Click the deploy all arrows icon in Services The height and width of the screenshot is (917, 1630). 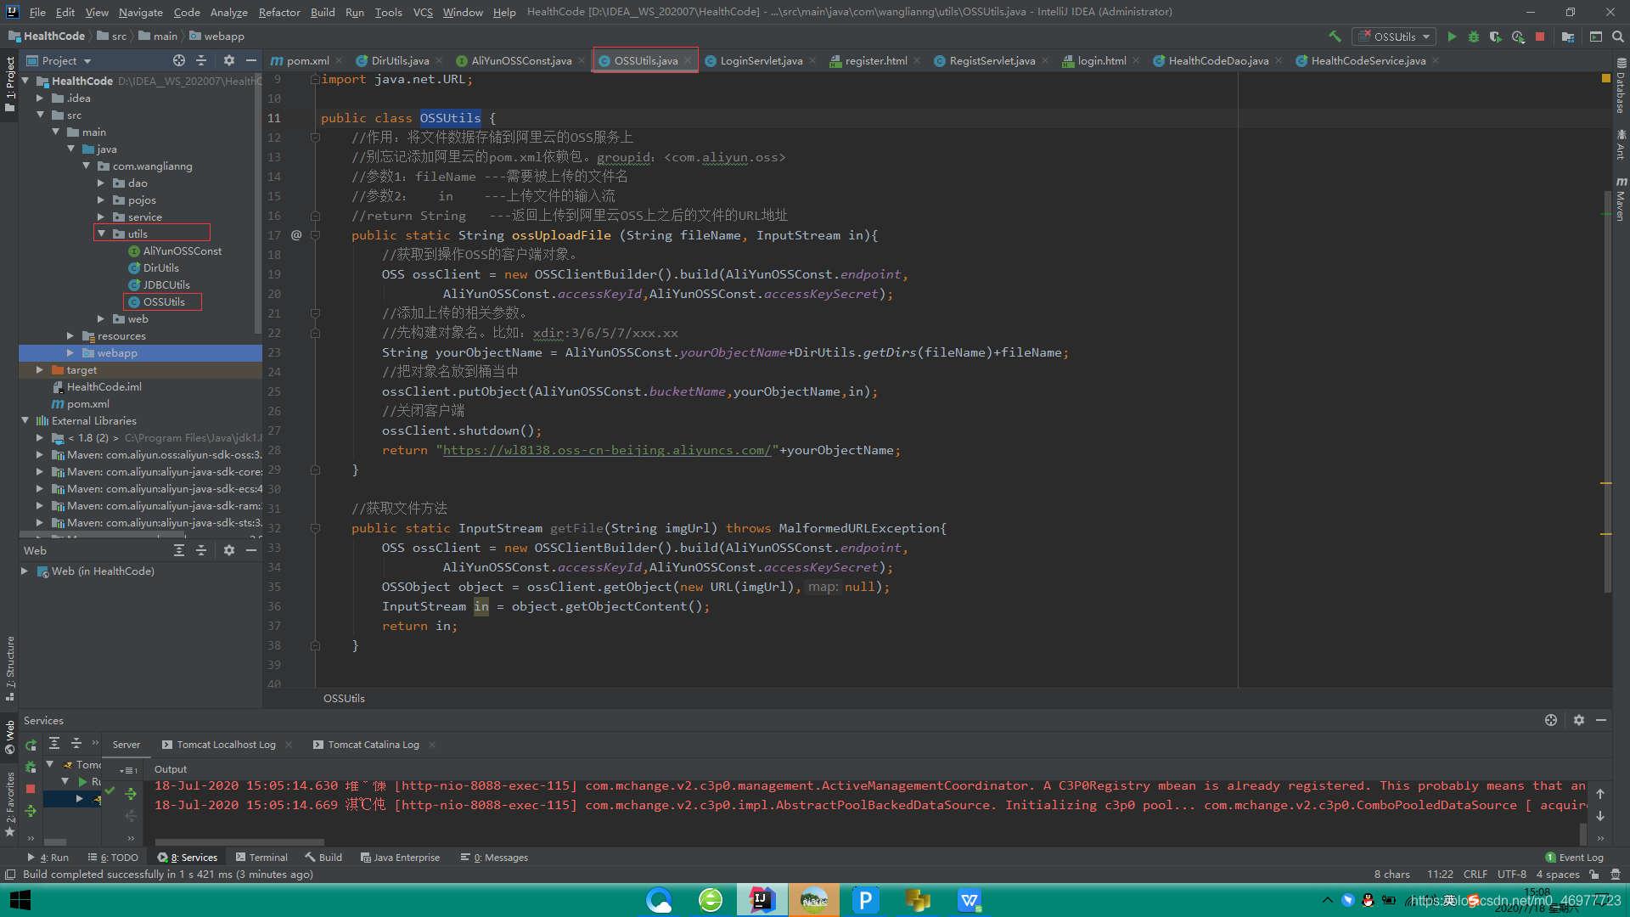click(31, 811)
